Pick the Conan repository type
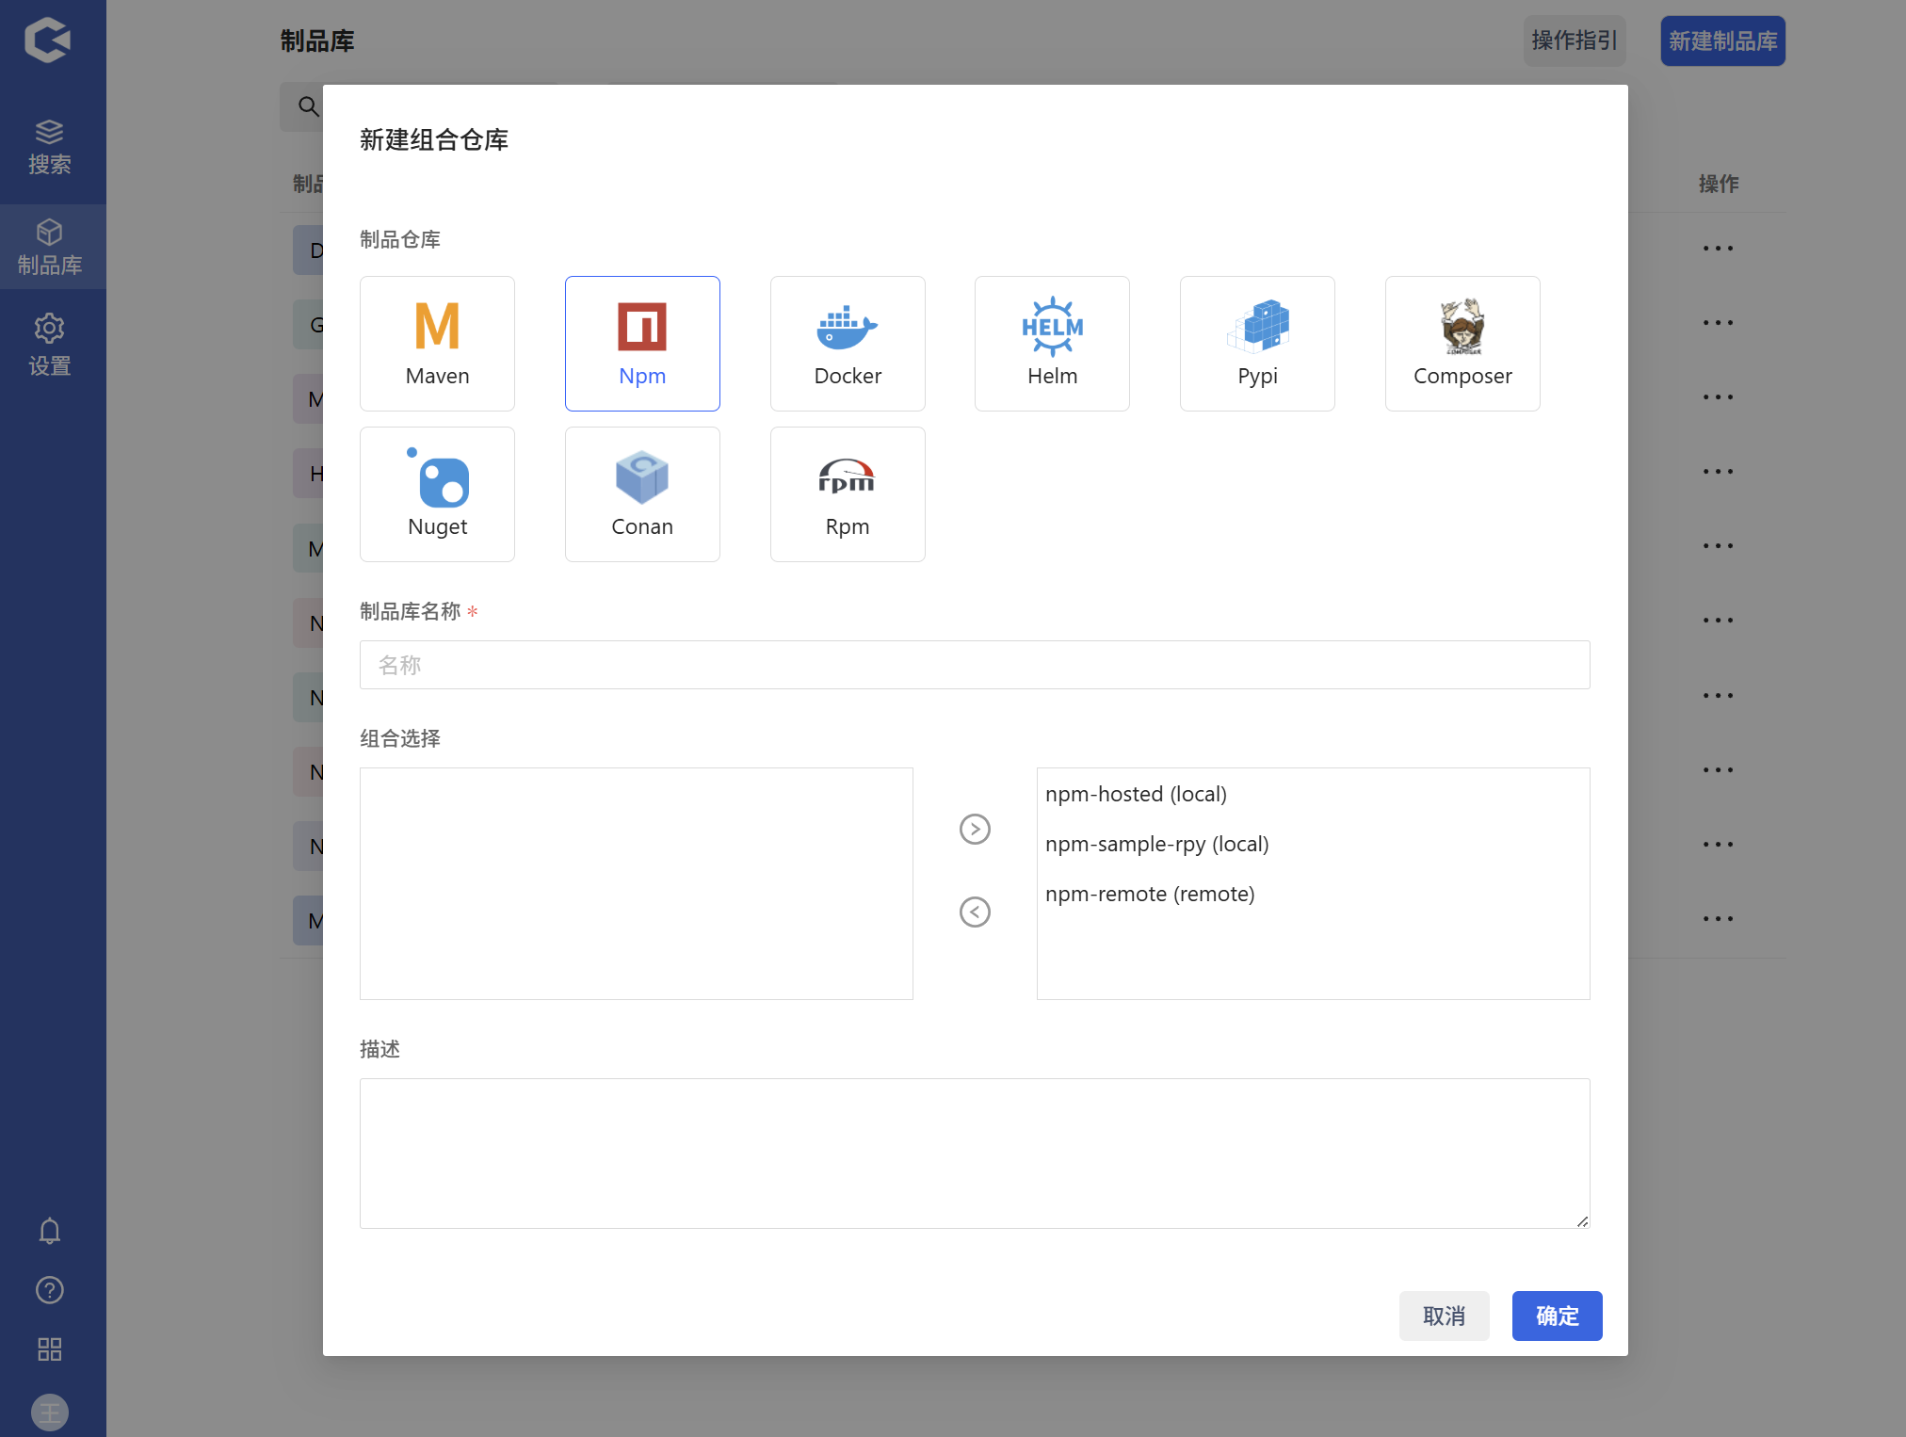The height and width of the screenshot is (1437, 1906). pos(642,494)
